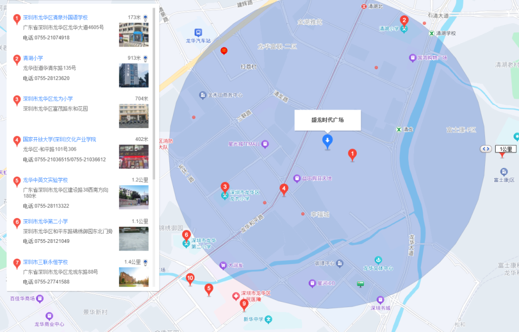This screenshot has width=519, height=332.
Task: Open the 深圳市三联永恒学校 result link
Action: coord(45,262)
